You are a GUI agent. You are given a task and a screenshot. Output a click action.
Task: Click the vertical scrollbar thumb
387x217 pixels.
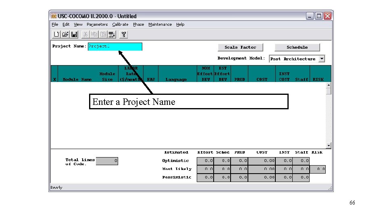click(329, 91)
